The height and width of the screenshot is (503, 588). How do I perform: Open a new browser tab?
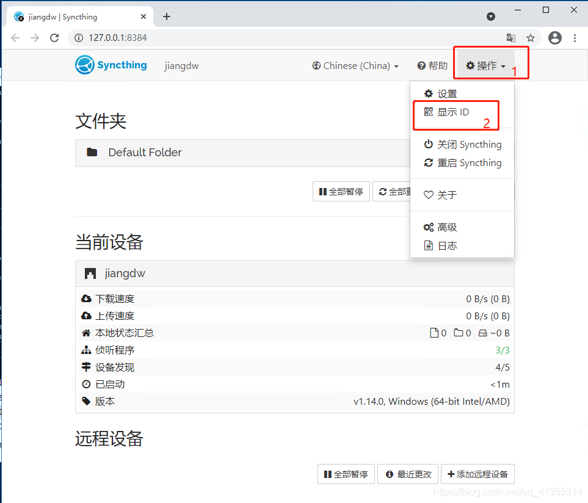pos(167,16)
